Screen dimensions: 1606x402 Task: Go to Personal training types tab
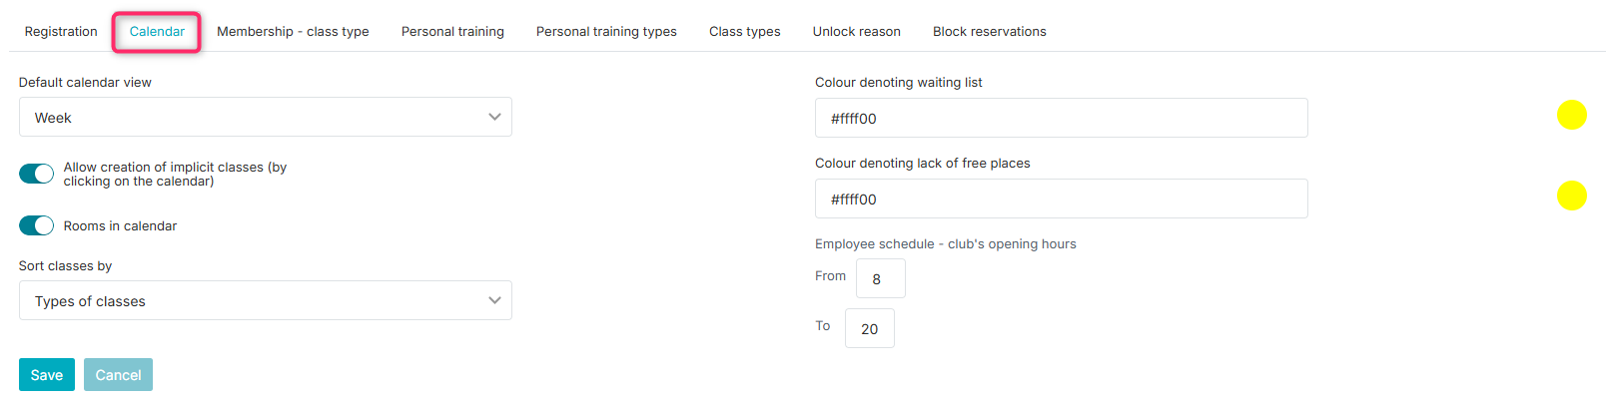click(606, 32)
